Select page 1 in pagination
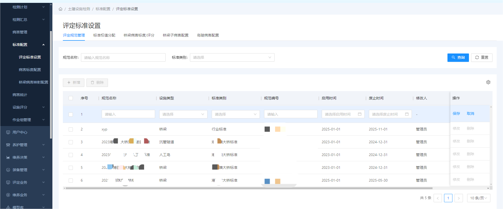The height and width of the screenshot is (209, 503). click(448, 198)
